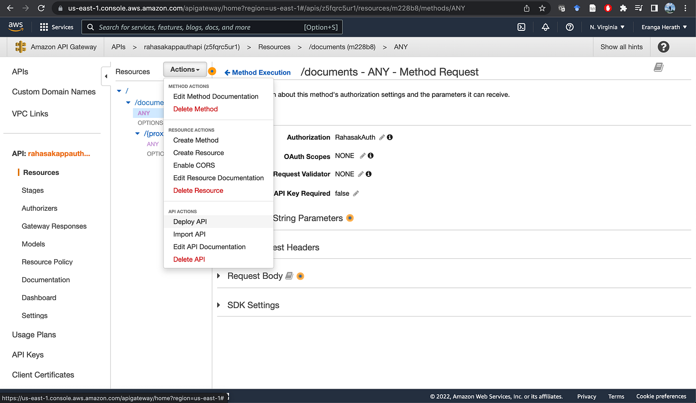Open the Services grid menu
696x403 pixels.
coord(56,27)
